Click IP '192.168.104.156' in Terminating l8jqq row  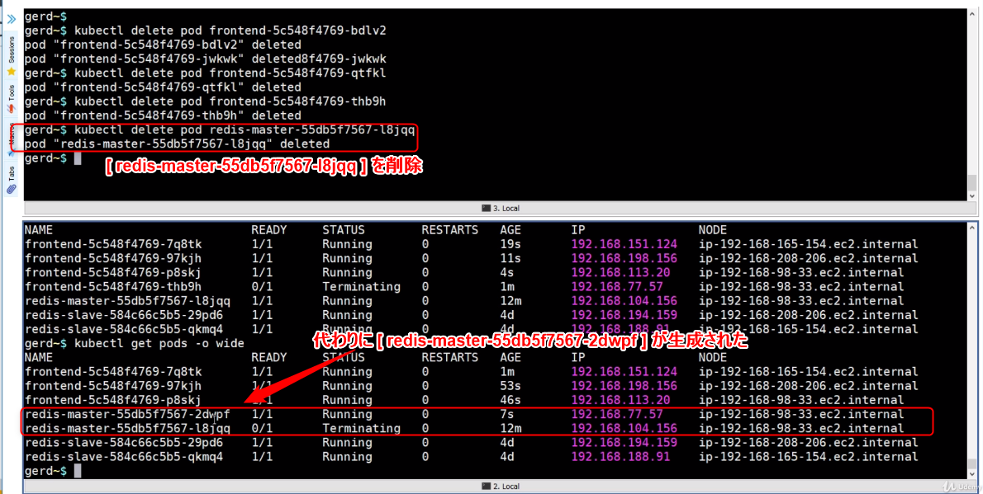pyautogui.click(x=624, y=429)
